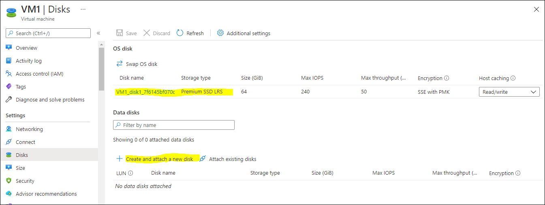Viewport: 545px width, 205px height.
Task: Click the Encryption info icon in OS disk header
Action: point(447,78)
